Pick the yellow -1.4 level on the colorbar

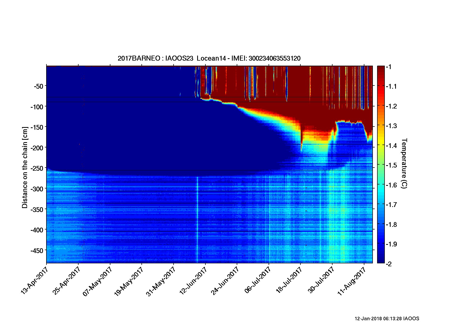tap(381, 145)
